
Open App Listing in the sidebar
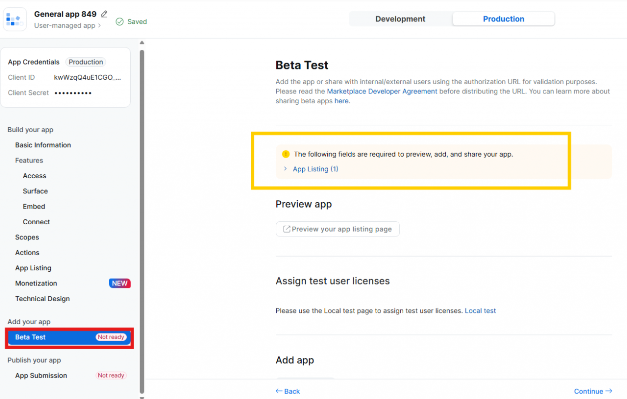[x=33, y=268]
